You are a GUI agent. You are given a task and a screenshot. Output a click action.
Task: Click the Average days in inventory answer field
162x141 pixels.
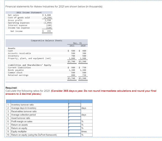tap(75, 108)
